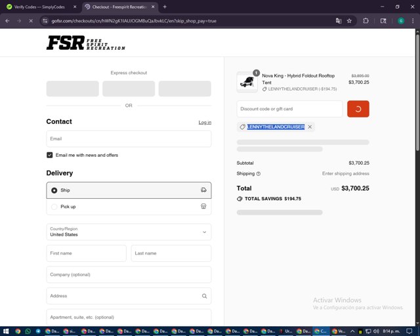
Task: Open a new browser tab
Action: [165, 7]
